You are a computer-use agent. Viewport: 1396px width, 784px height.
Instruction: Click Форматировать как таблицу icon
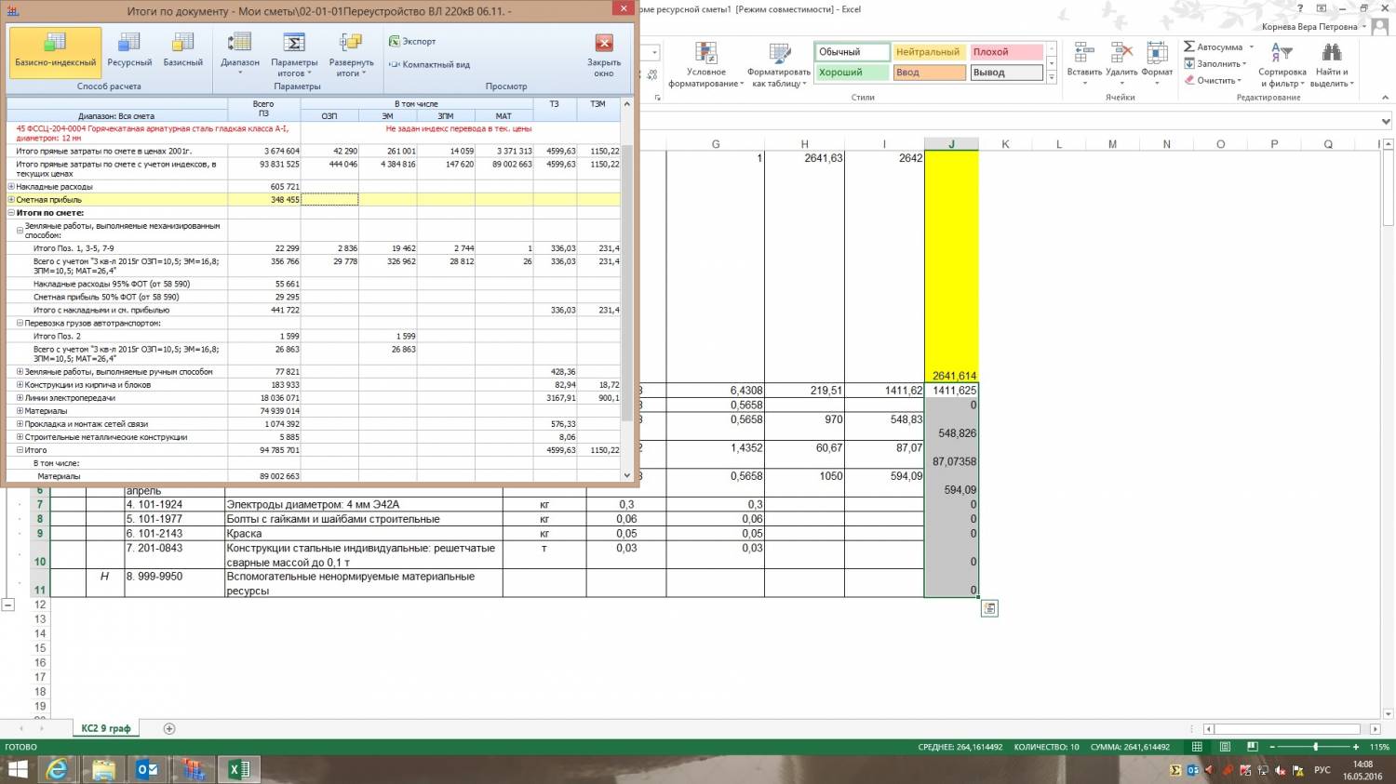tap(779, 63)
